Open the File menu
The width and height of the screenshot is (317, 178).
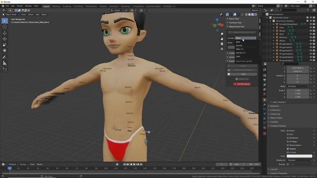pyautogui.click(x=7, y=6)
